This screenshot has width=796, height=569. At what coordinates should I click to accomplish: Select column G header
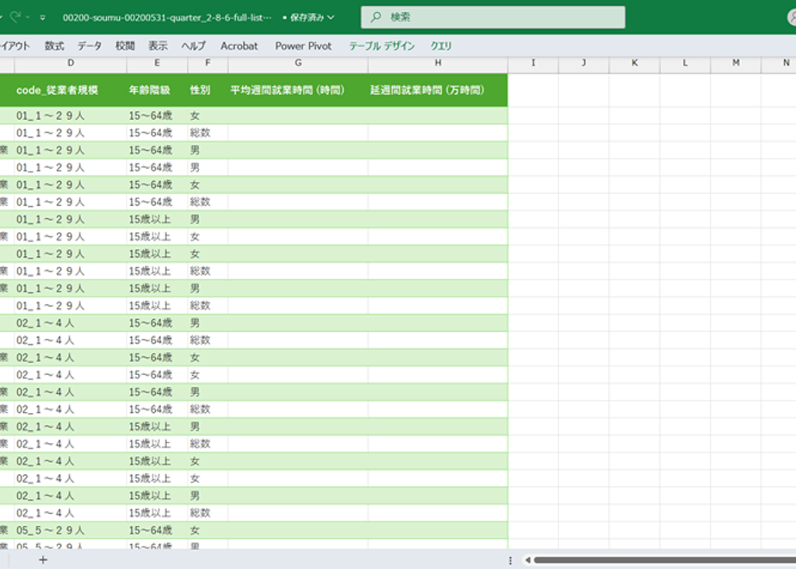click(298, 63)
